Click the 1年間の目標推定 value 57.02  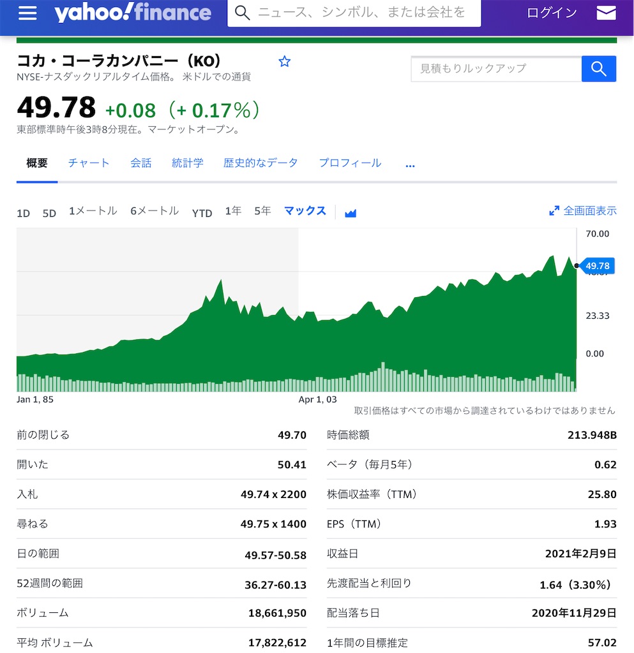602,643
